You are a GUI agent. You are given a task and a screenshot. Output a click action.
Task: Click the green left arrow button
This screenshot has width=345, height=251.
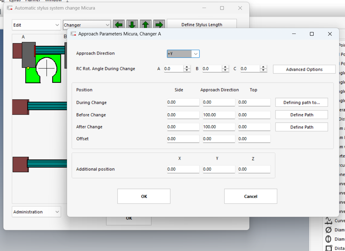(x=119, y=25)
